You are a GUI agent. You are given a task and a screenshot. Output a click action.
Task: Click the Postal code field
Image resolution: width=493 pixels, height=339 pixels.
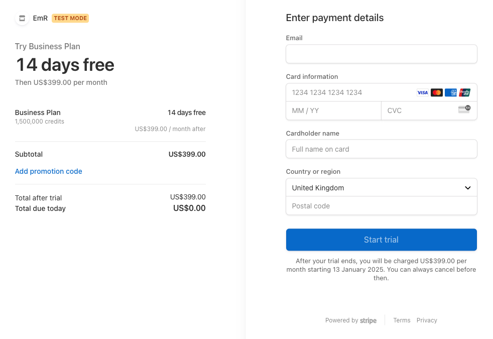[x=381, y=206]
